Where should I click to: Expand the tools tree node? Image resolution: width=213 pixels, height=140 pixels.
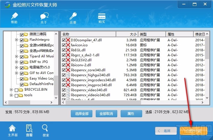(11, 95)
